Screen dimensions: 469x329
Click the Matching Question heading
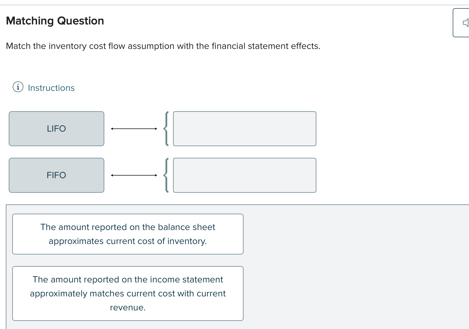click(55, 21)
